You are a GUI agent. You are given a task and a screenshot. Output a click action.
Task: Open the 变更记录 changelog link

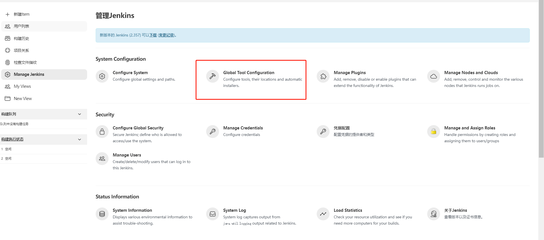click(166, 35)
